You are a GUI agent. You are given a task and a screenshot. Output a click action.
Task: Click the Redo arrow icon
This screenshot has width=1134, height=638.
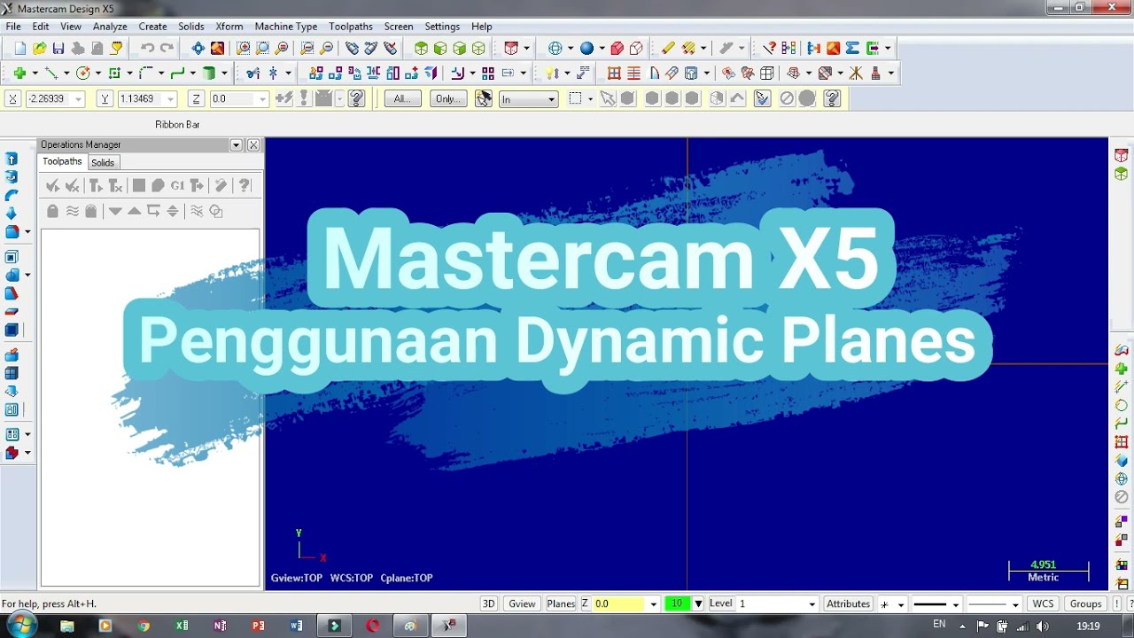167,48
